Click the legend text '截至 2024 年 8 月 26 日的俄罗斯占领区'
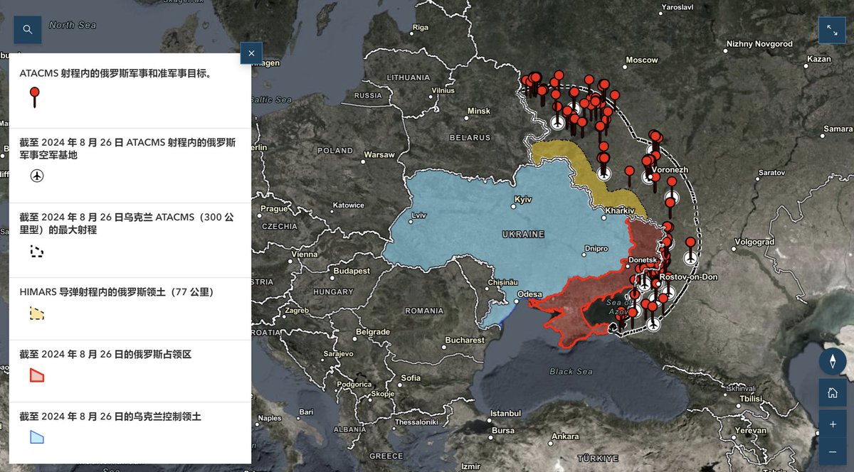 point(105,354)
